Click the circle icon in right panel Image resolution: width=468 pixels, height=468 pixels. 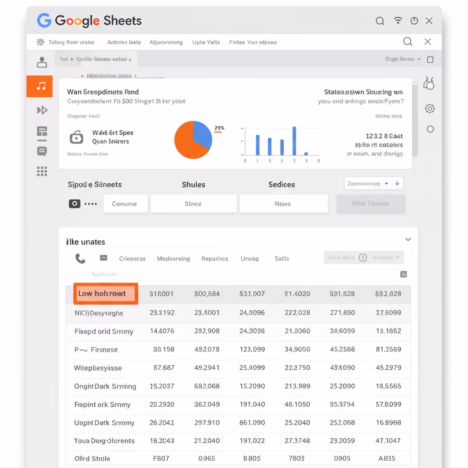pyautogui.click(x=430, y=129)
